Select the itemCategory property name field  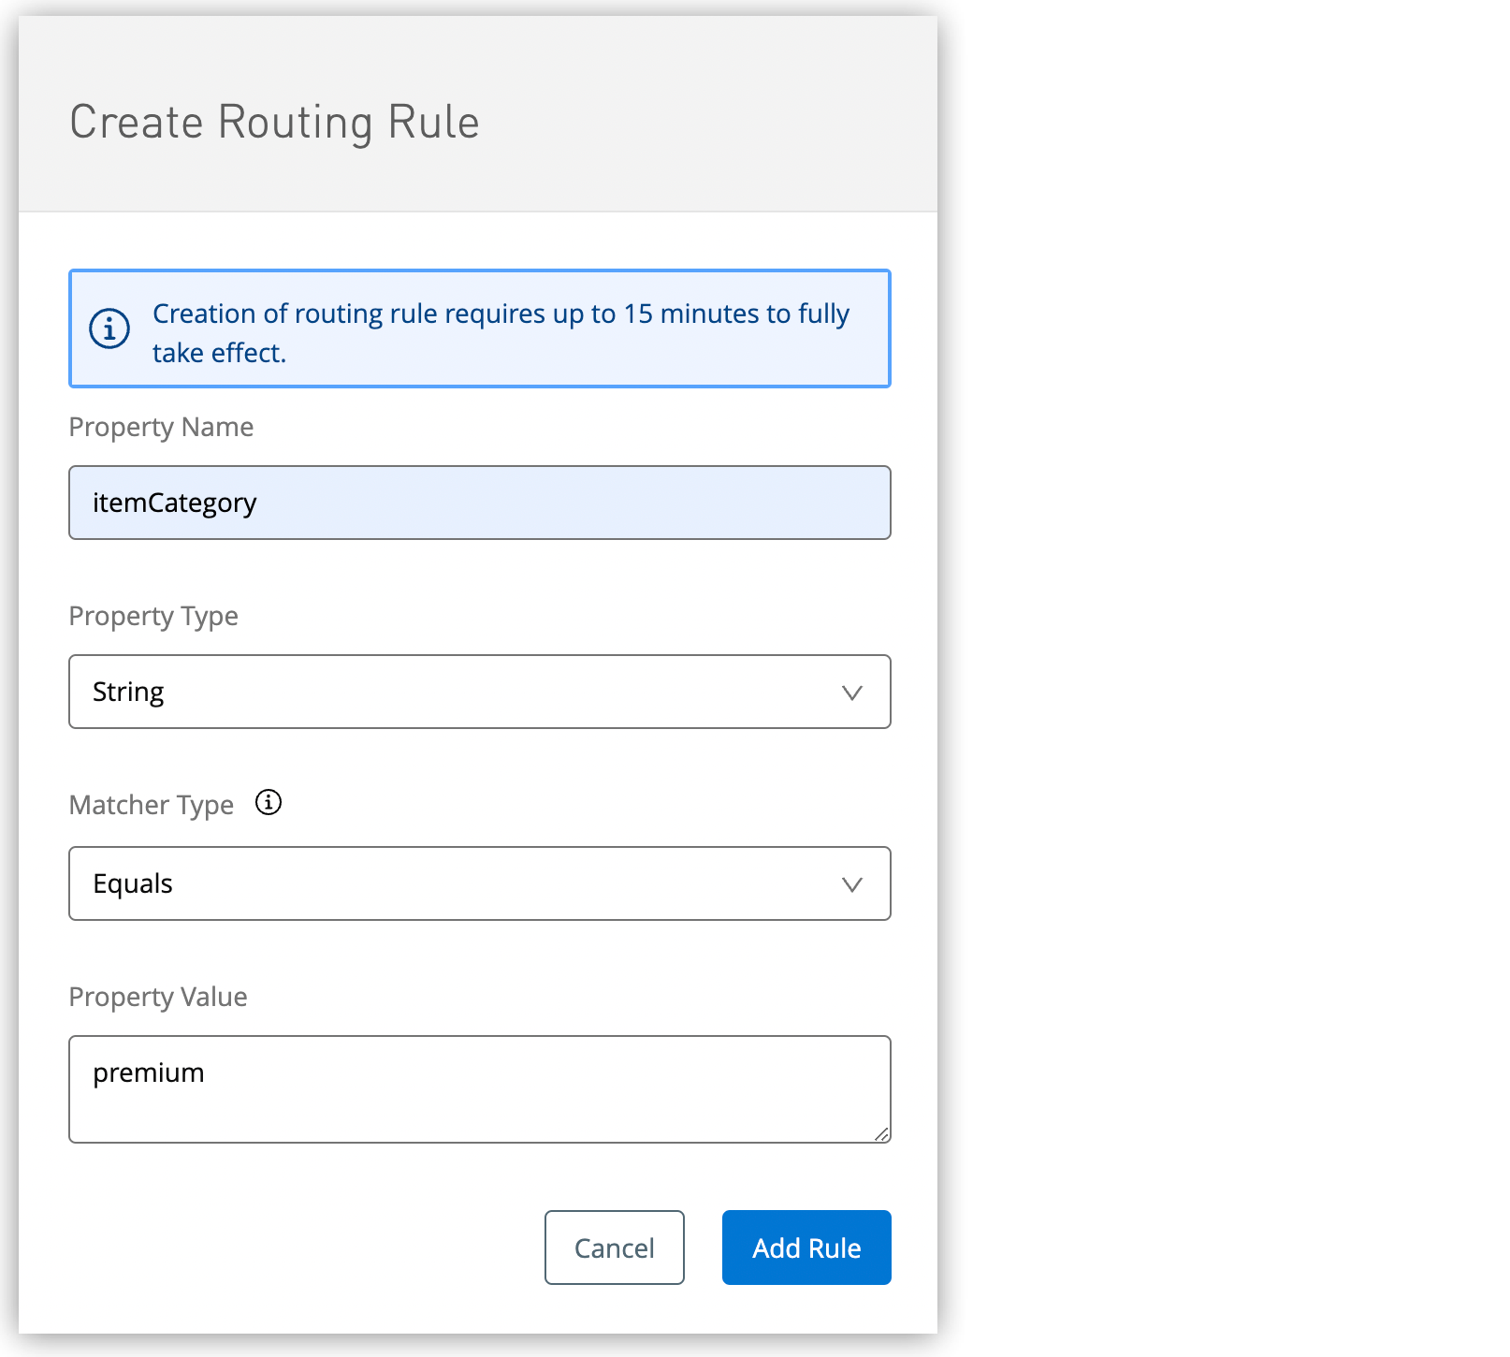479,503
